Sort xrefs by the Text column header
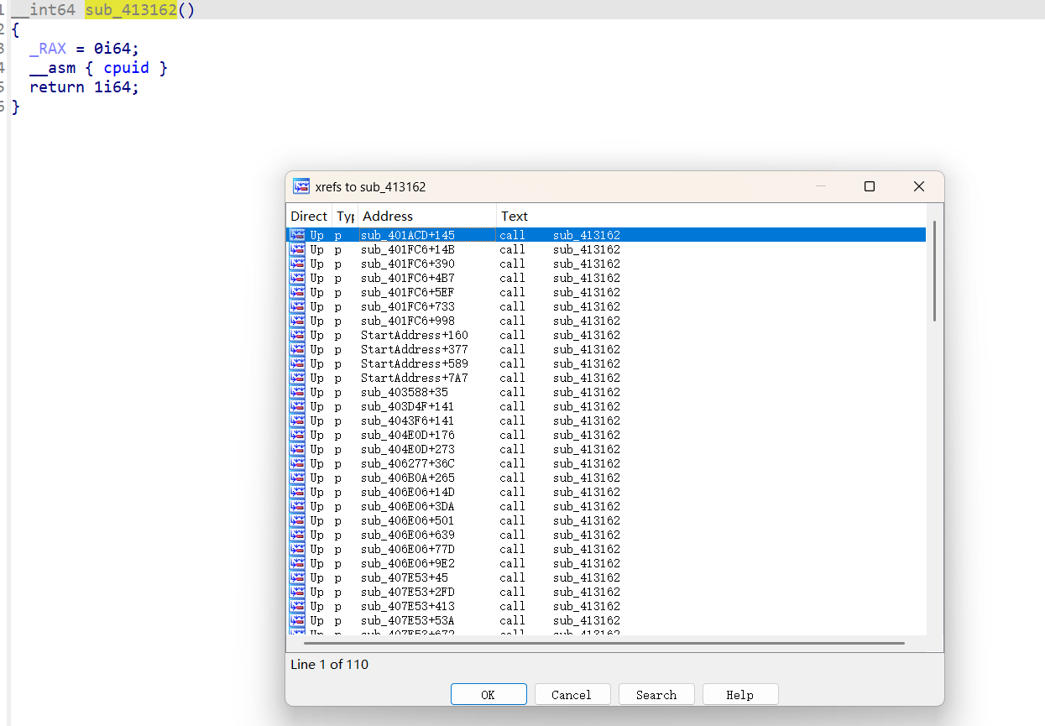The height and width of the screenshot is (726, 1045). [515, 216]
